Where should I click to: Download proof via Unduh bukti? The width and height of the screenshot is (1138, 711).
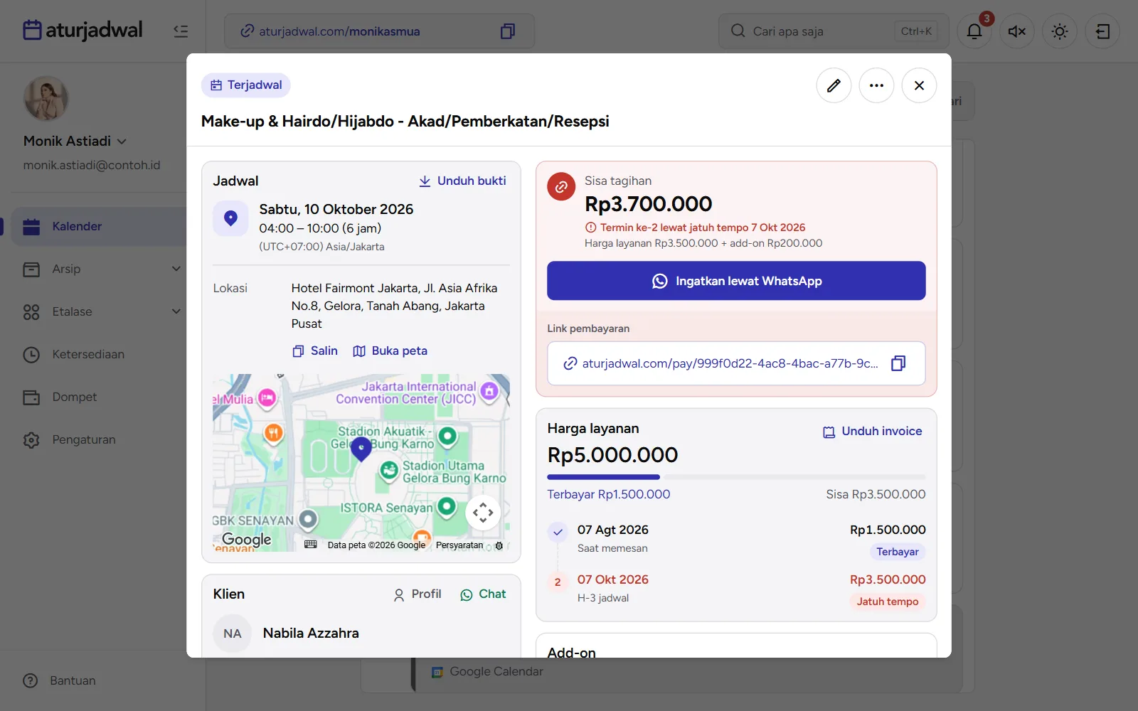pos(462,181)
